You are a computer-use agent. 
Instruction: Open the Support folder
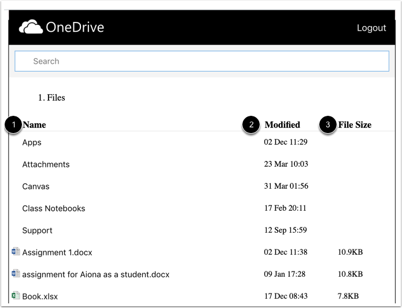[x=37, y=230]
